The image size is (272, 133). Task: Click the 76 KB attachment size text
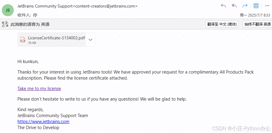32,43
